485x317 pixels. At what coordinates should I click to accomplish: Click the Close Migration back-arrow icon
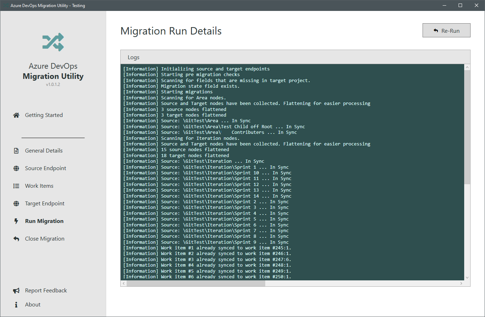pyautogui.click(x=16, y=239)
